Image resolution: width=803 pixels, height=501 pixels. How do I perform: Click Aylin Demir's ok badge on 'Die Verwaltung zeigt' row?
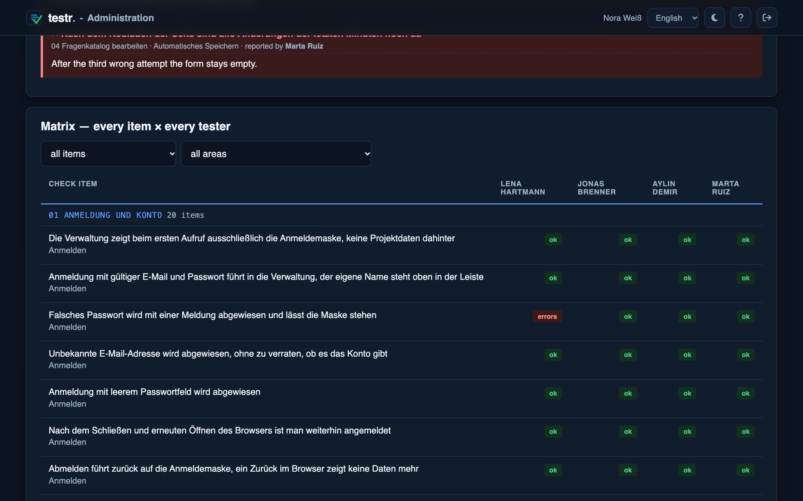coord(687,240)
